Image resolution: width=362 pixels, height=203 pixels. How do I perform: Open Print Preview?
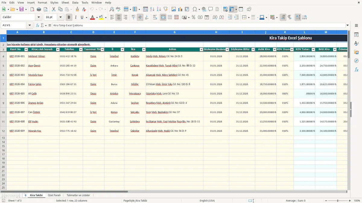point(45,9)
